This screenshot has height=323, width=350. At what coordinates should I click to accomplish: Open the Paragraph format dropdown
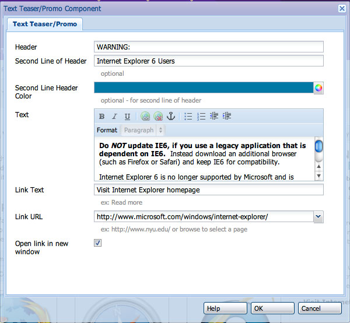coord(143,130)
